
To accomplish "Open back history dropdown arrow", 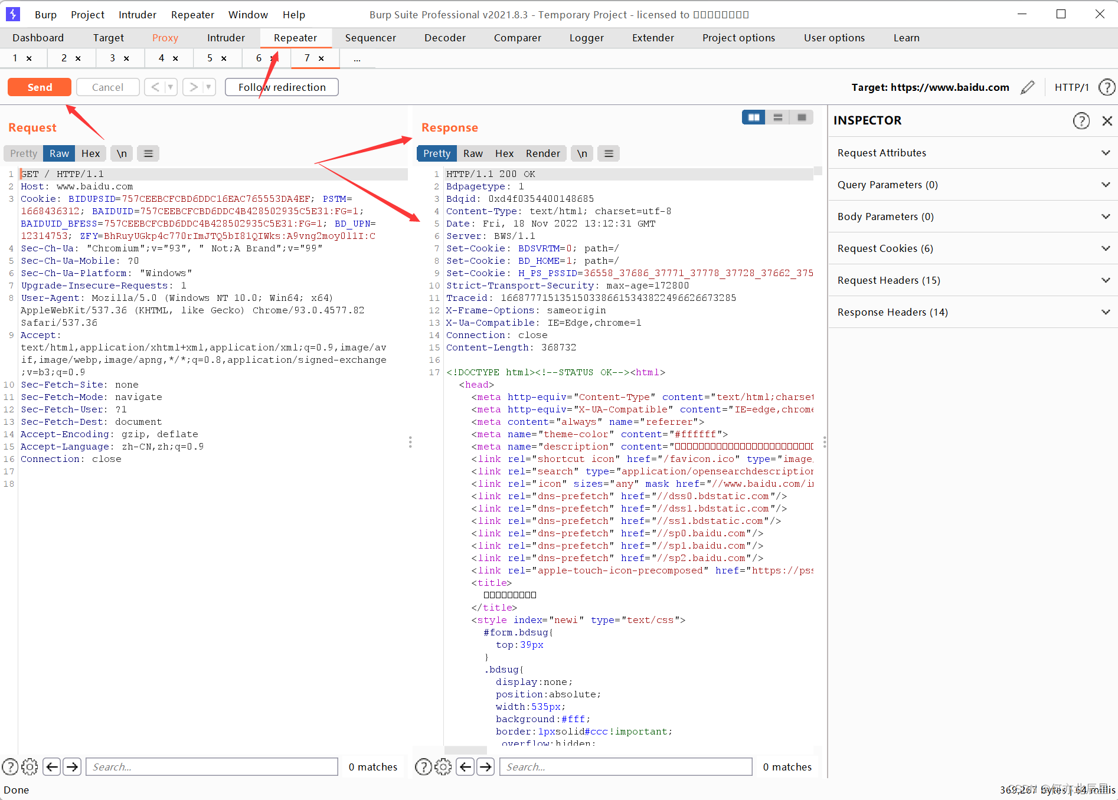I will [x=171, y=87].
